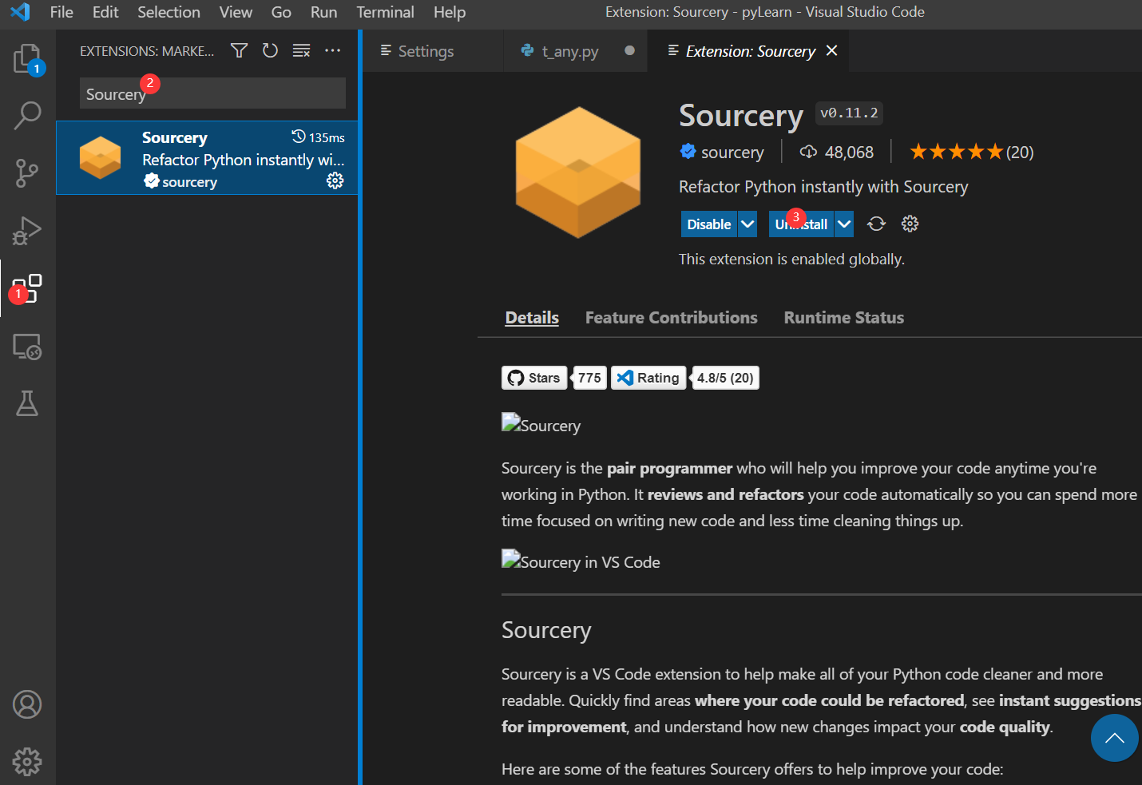The image size is (1142, 785).
Task: Click the 775 stars count badge
Action: point(589,378)
